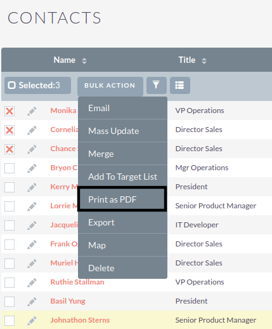Select Add To Target List
272x329 pixels.
122,177
